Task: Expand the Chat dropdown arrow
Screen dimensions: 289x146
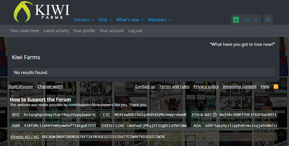Action: tap(111, 20)
